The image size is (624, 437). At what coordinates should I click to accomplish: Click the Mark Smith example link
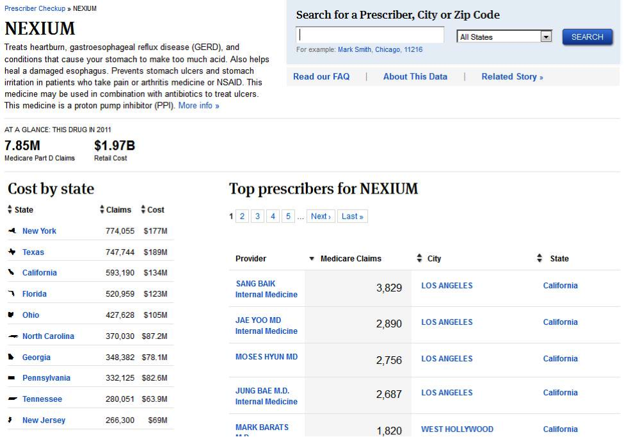click(355, 49)
